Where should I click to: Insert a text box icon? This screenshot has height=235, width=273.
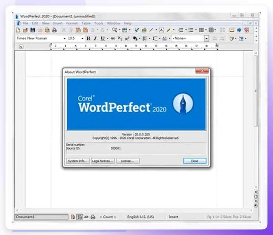point(161,30)
